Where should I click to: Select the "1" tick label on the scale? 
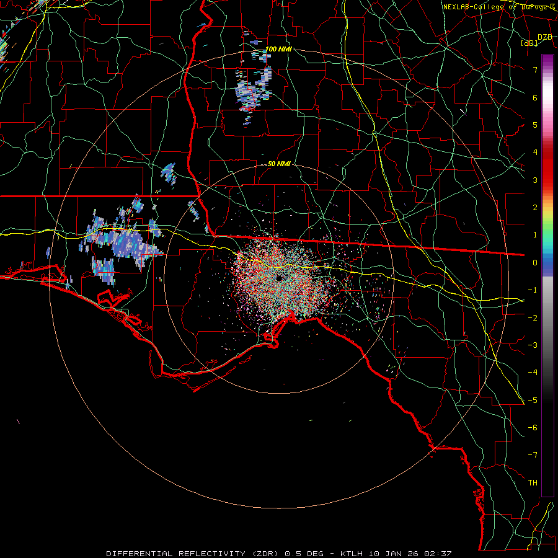(535, 235)
